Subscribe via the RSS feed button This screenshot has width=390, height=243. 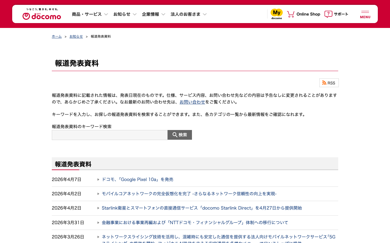point(329,83)
